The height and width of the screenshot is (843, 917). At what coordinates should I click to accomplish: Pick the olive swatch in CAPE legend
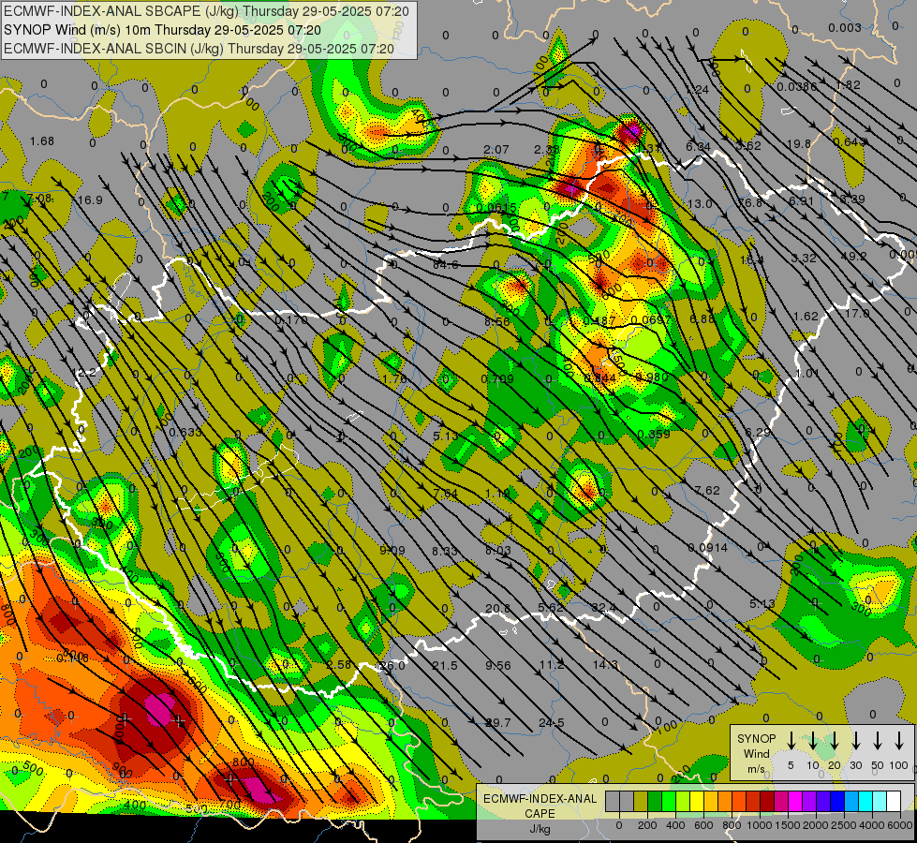[x=641, y=801]
